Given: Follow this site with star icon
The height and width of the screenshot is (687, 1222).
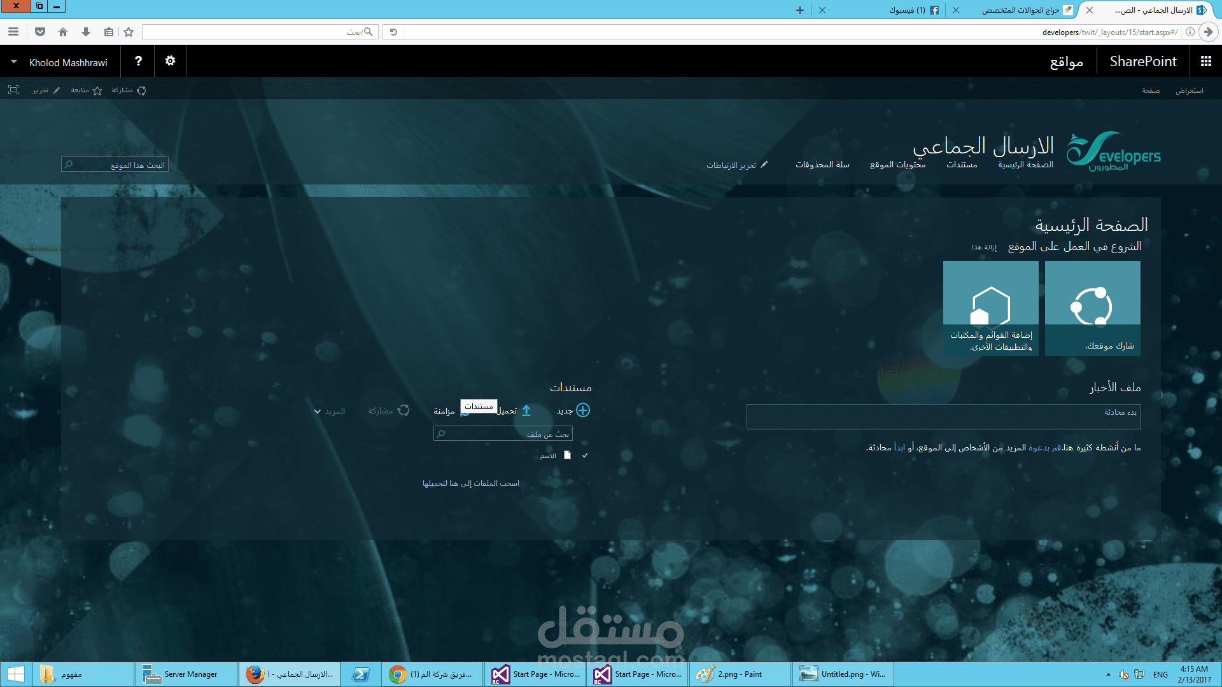Looking at the screenshot, I should click(x=97, y=90).
